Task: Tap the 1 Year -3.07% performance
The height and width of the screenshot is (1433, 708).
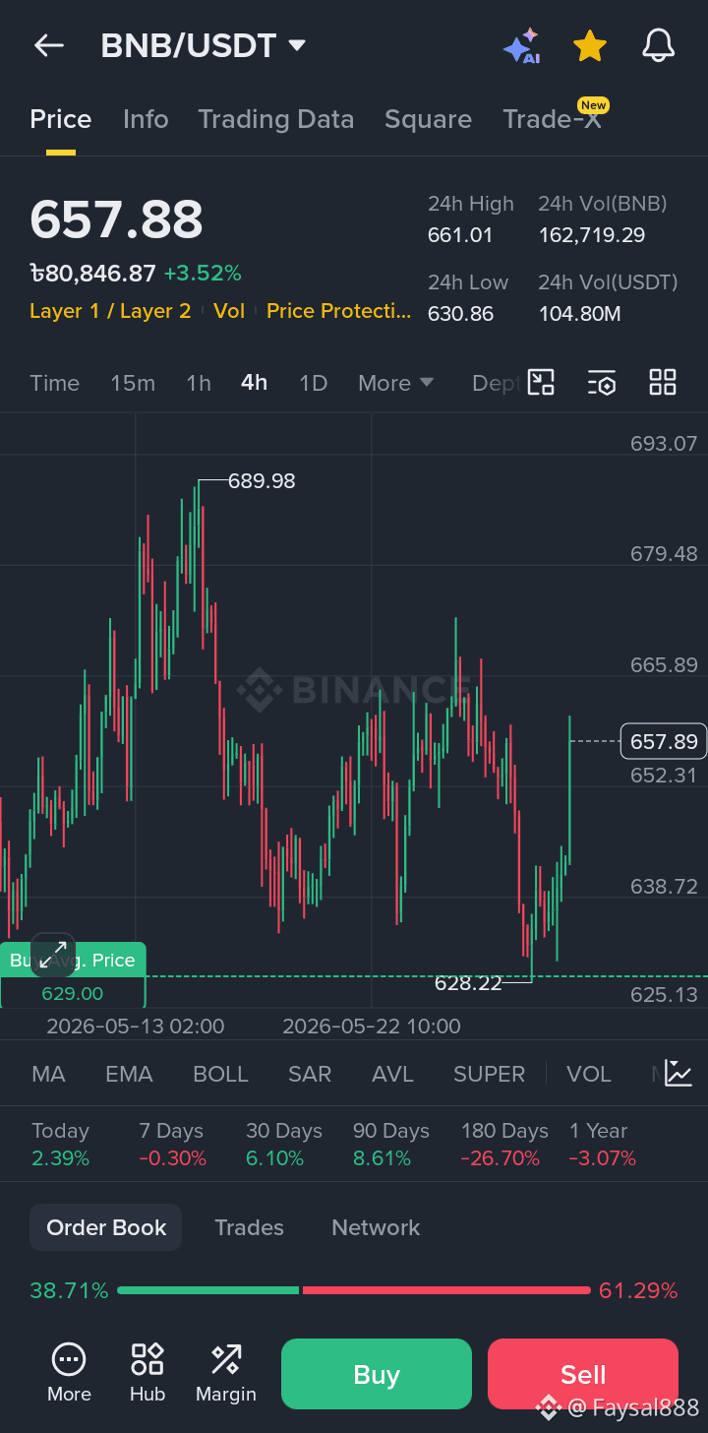Action: tap(603, 1145)
